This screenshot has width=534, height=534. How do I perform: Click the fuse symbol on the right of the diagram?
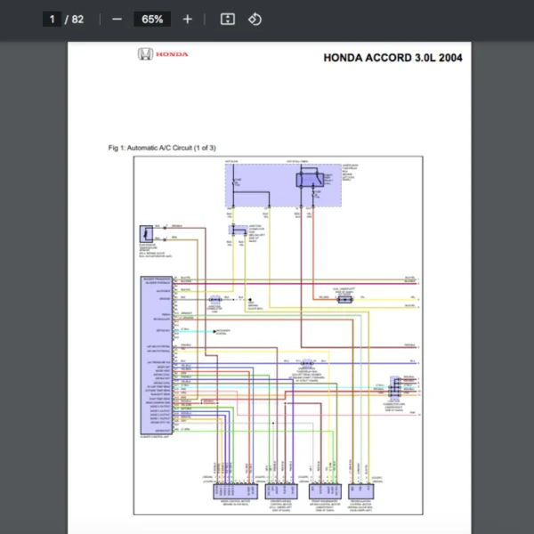click(345, 300)
